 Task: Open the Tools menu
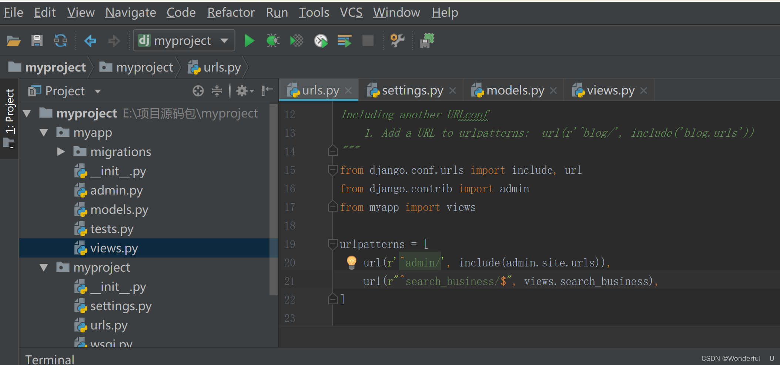point(314,13)
